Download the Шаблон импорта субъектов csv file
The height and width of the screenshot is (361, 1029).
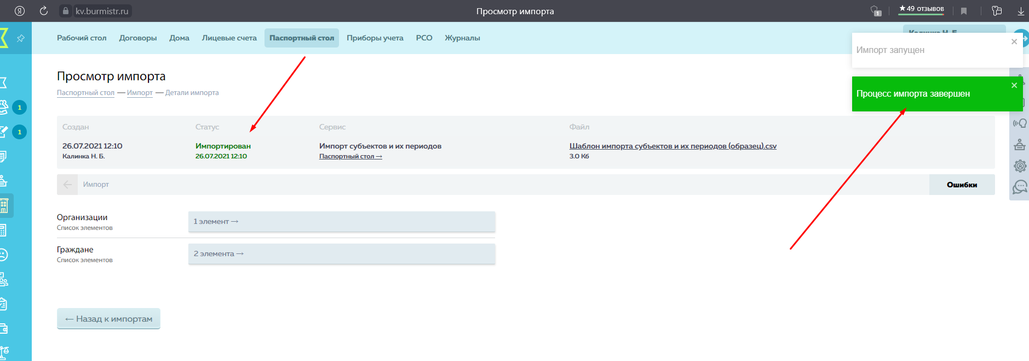(673, 146)
